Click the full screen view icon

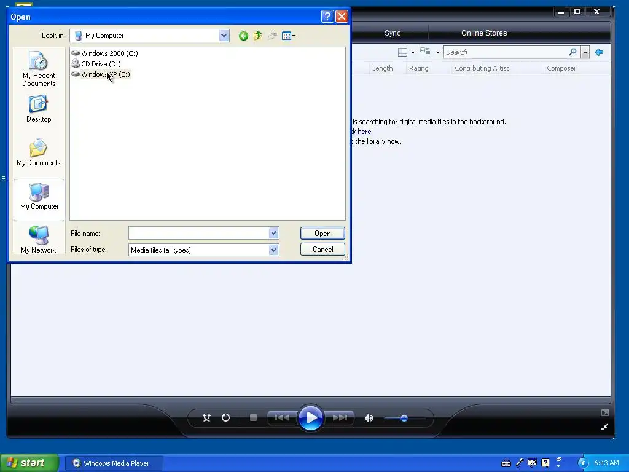pyautogui.click(x=605, y=412)
